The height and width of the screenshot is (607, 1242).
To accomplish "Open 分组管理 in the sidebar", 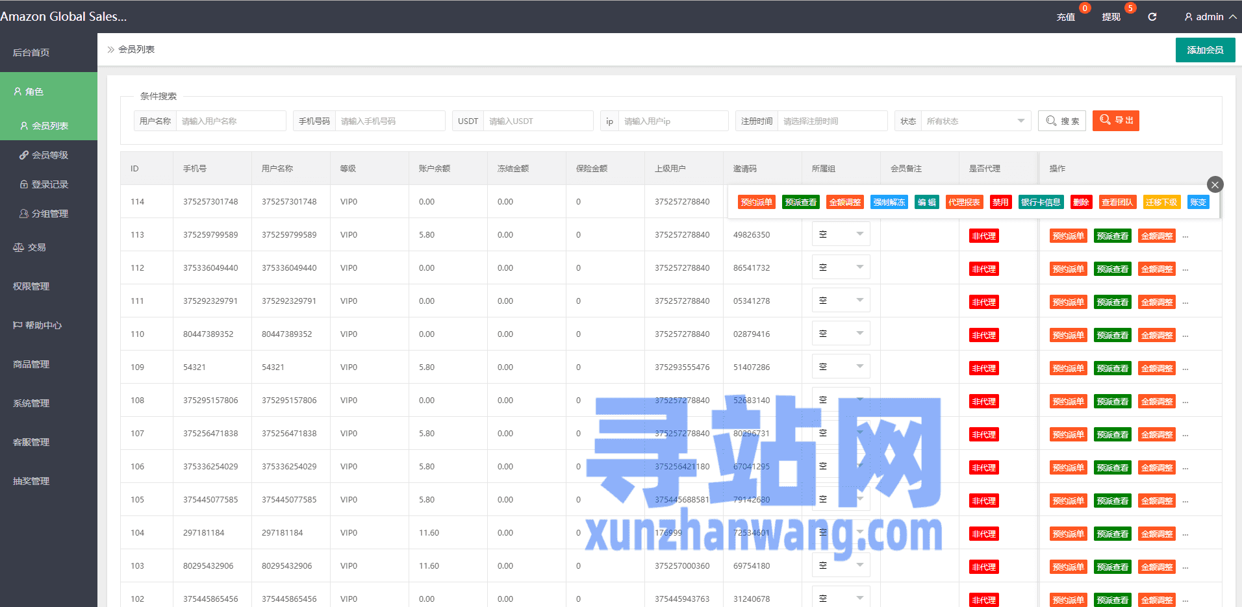I will tap(49, 213).
